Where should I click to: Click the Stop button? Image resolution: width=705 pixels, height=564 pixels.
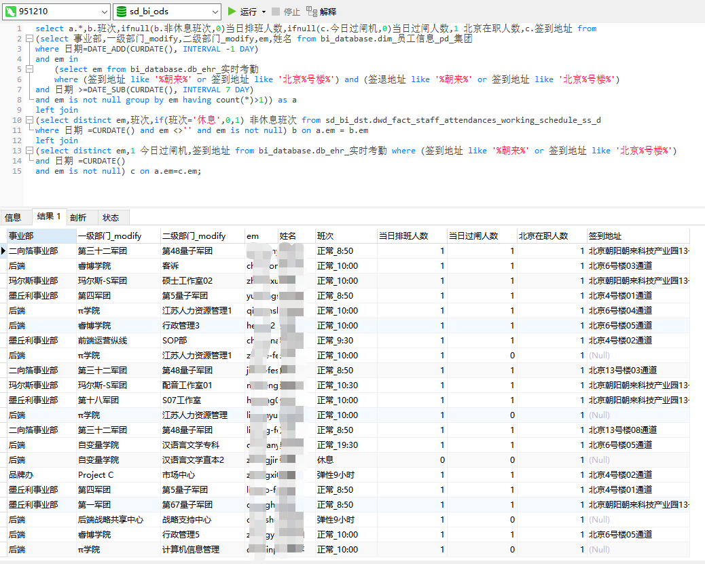pyautogui.click(x=286, y=12)
